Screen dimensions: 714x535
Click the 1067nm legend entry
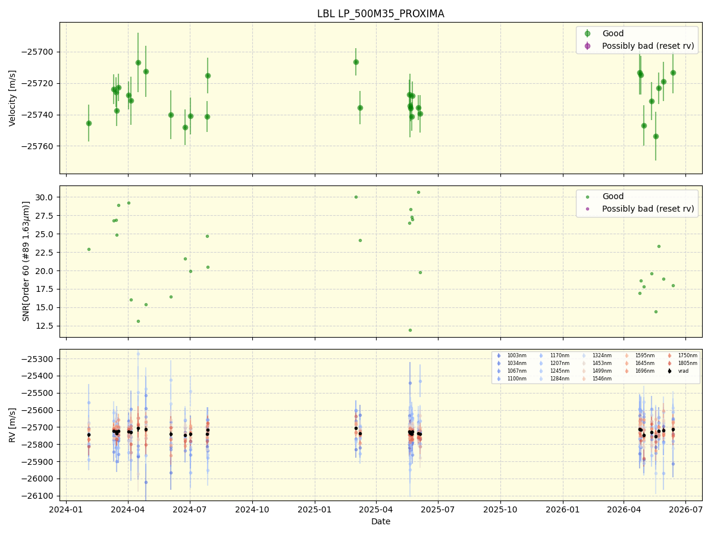point(511,371)
